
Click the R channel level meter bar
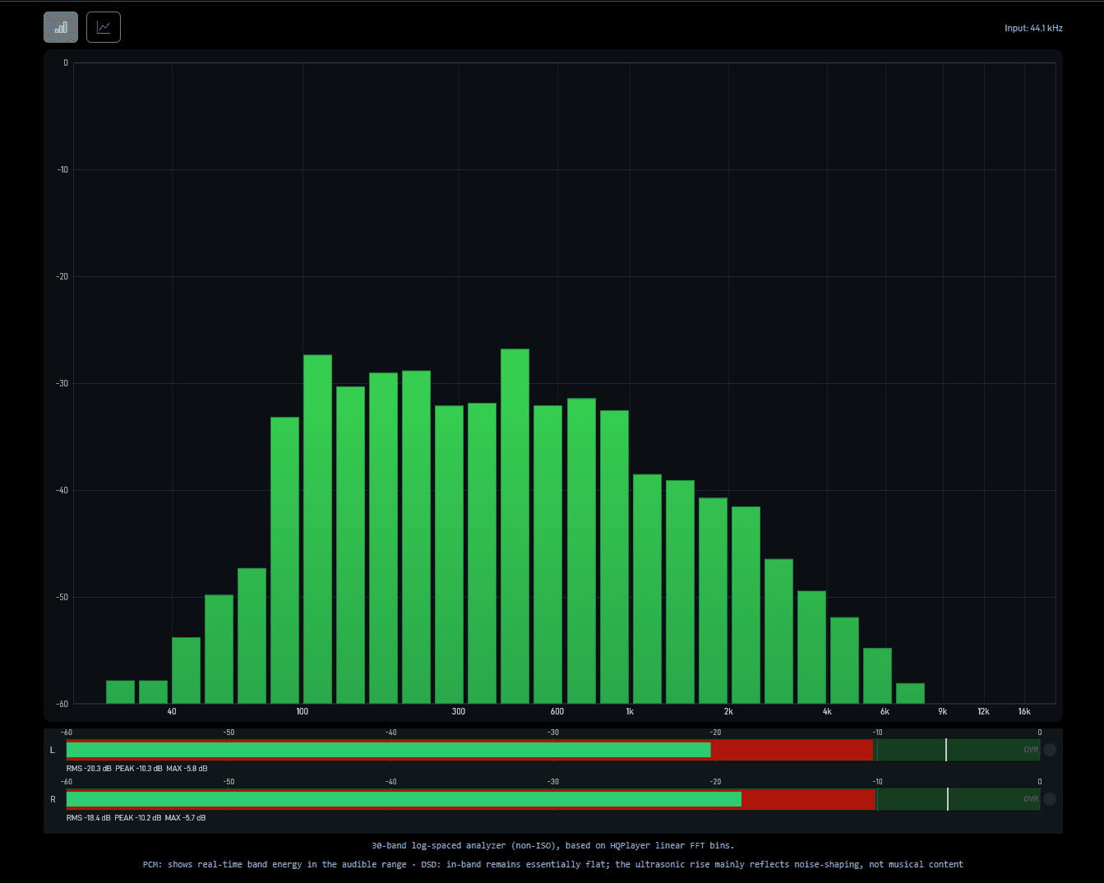tap(553, 799)
